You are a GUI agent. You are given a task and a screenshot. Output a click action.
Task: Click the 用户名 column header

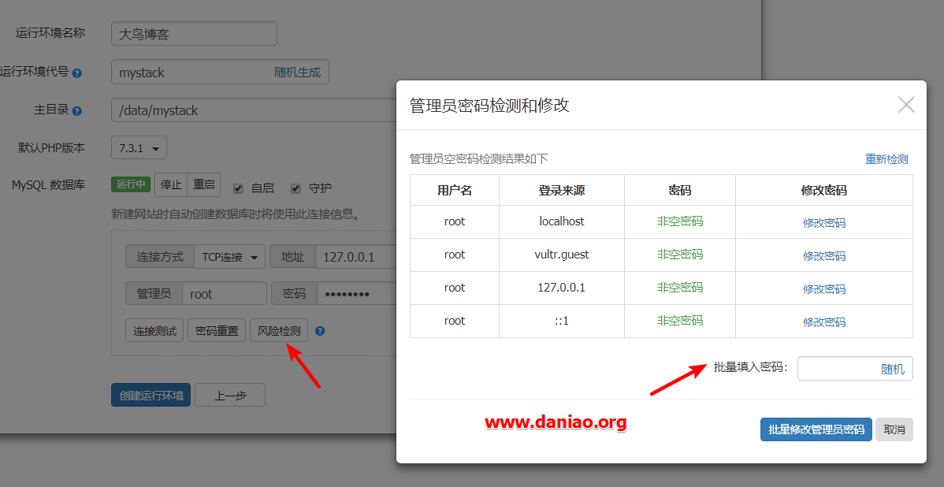[455, 191]
